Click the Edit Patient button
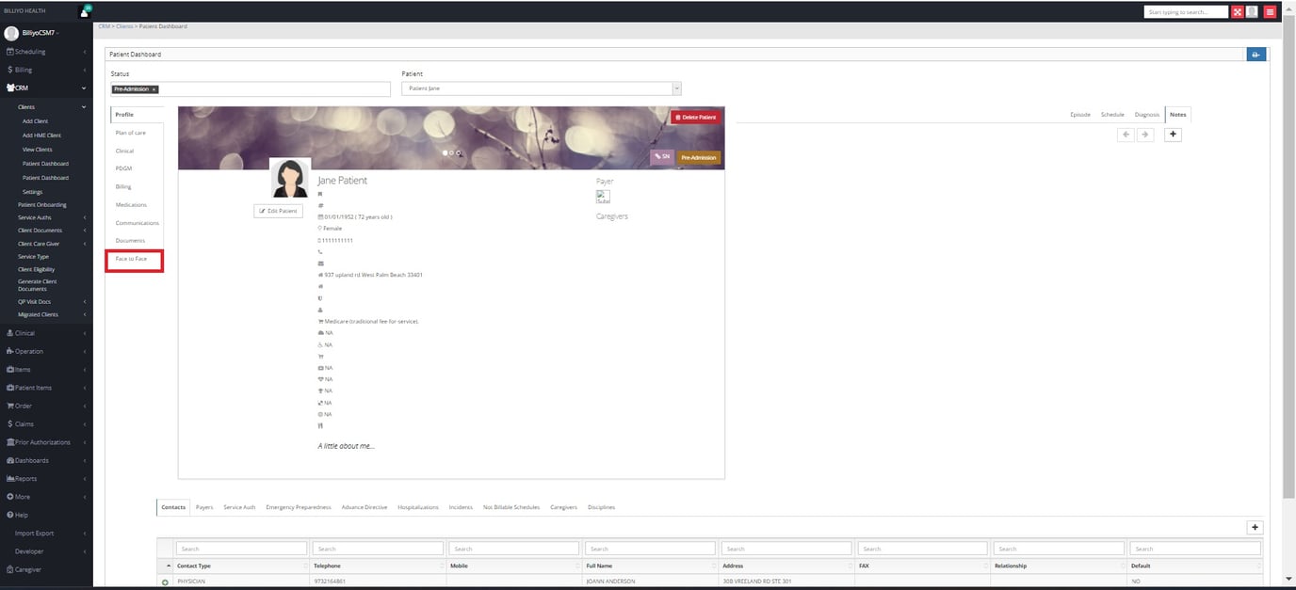The image size is (1296, 590). tap(278, 211)
